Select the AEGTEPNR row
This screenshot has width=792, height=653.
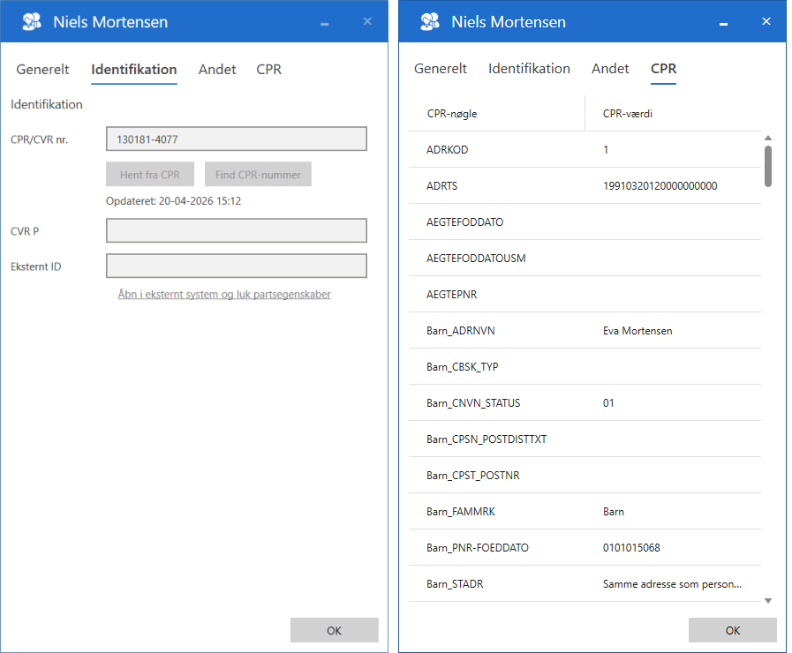coord(585,295)
